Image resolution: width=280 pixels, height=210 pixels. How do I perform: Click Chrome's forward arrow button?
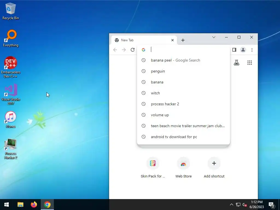point(124,50)
